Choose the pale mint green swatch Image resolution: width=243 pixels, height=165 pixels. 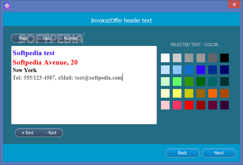coord(165,82)
